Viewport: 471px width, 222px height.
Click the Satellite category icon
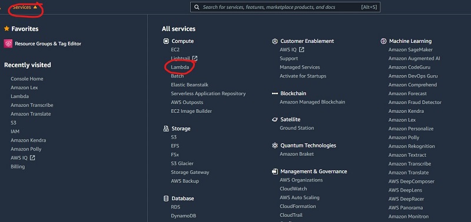[274, 120]
